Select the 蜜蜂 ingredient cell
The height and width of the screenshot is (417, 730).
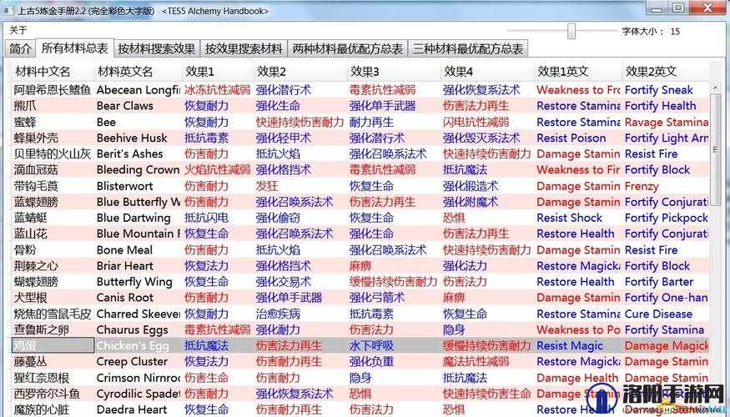(x=25, y=122)
